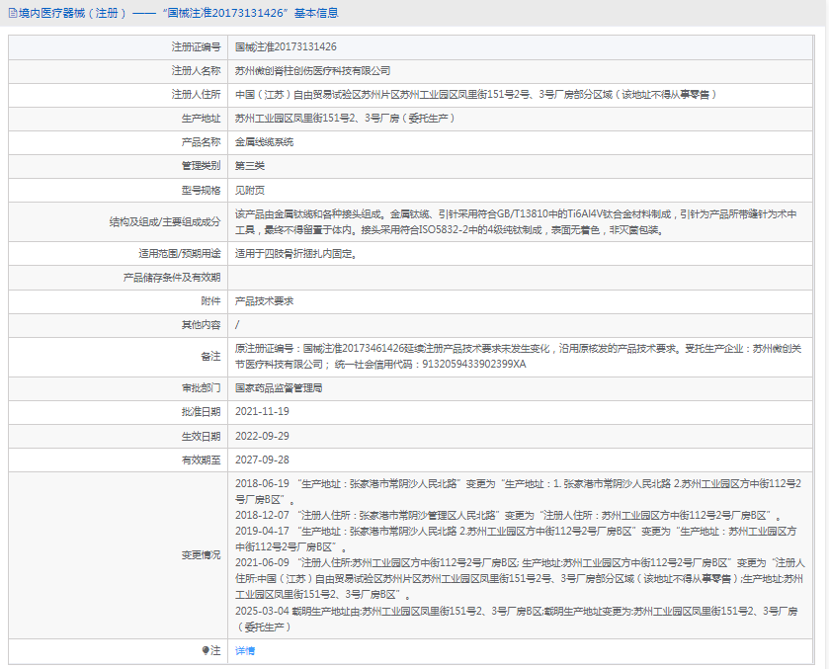Click the 生效日期 label
The image size is (829, 669).
pyautogui.click(x=201, y=437)
